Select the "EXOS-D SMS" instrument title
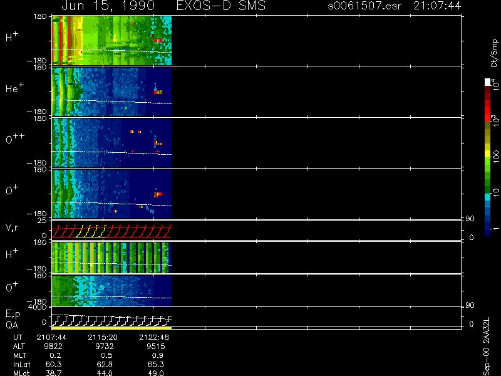 point(221,6)
